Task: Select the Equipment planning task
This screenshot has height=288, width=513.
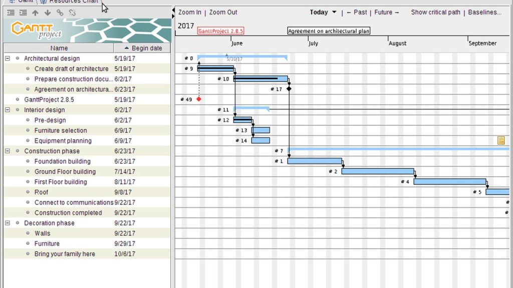Action: pos(63,140)
